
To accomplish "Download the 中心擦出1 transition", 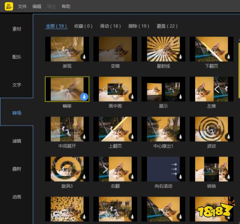I will click(x=180, y=137).
